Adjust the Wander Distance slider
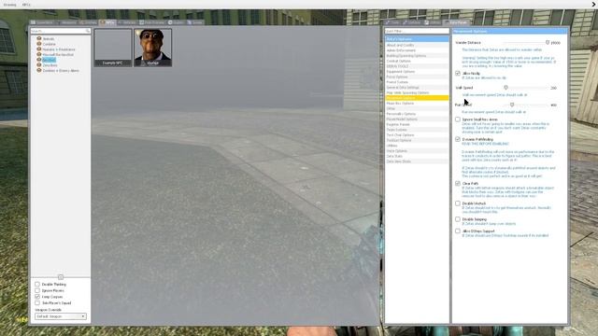 coord(548,43)
